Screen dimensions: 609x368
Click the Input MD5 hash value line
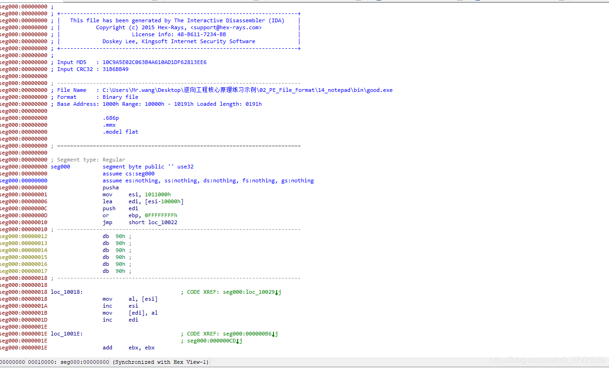pos(132,62)
